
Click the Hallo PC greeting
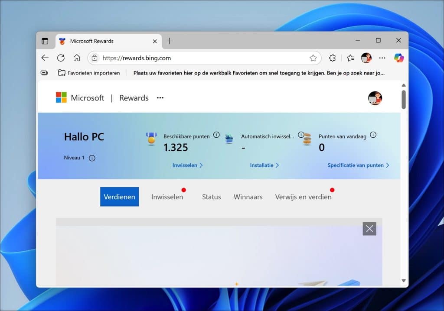[x=84, y=137]
